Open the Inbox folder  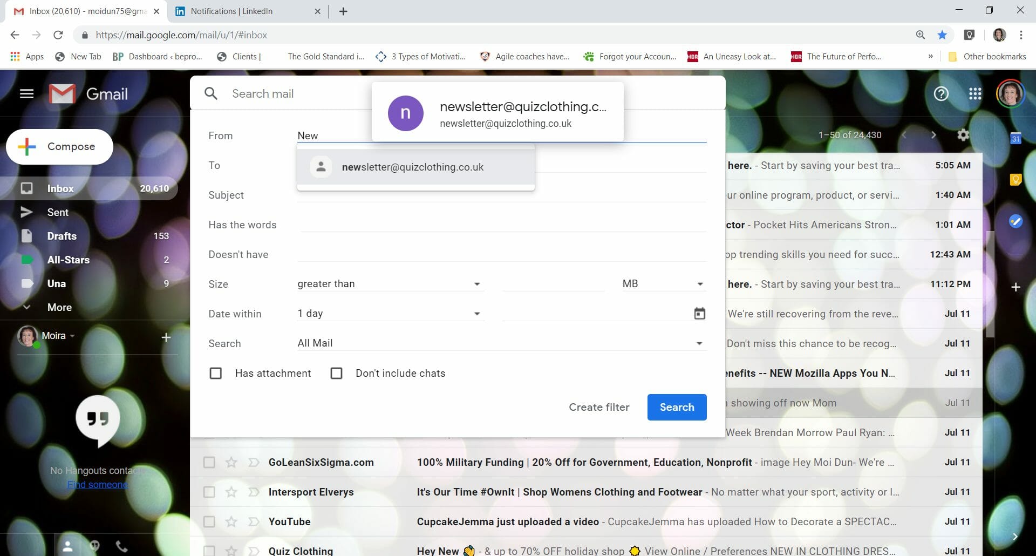(x=89, y=188)
